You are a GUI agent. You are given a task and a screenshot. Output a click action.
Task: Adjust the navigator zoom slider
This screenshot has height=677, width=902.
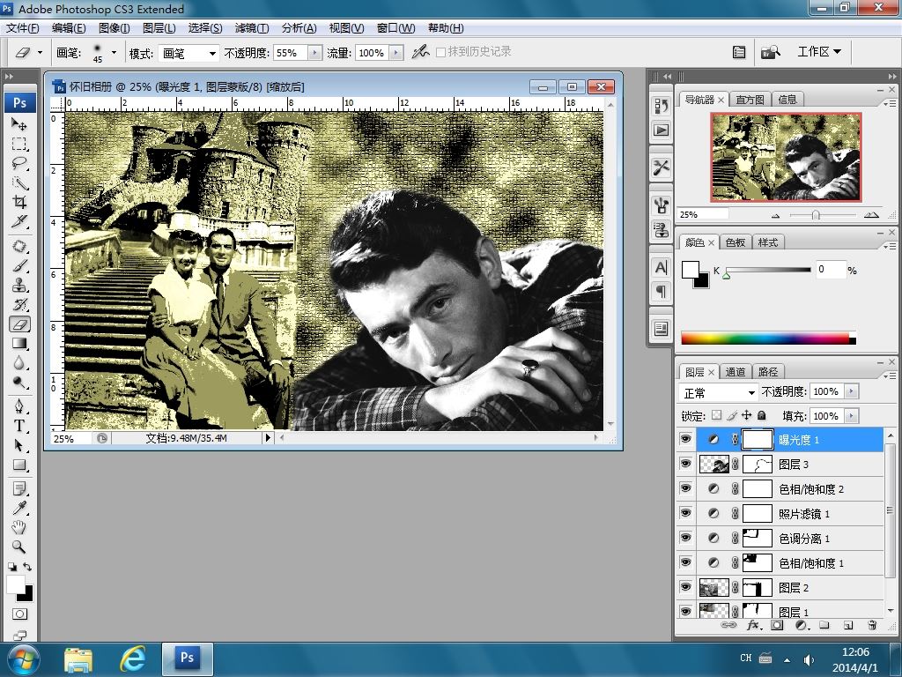[x=816, y=215]
